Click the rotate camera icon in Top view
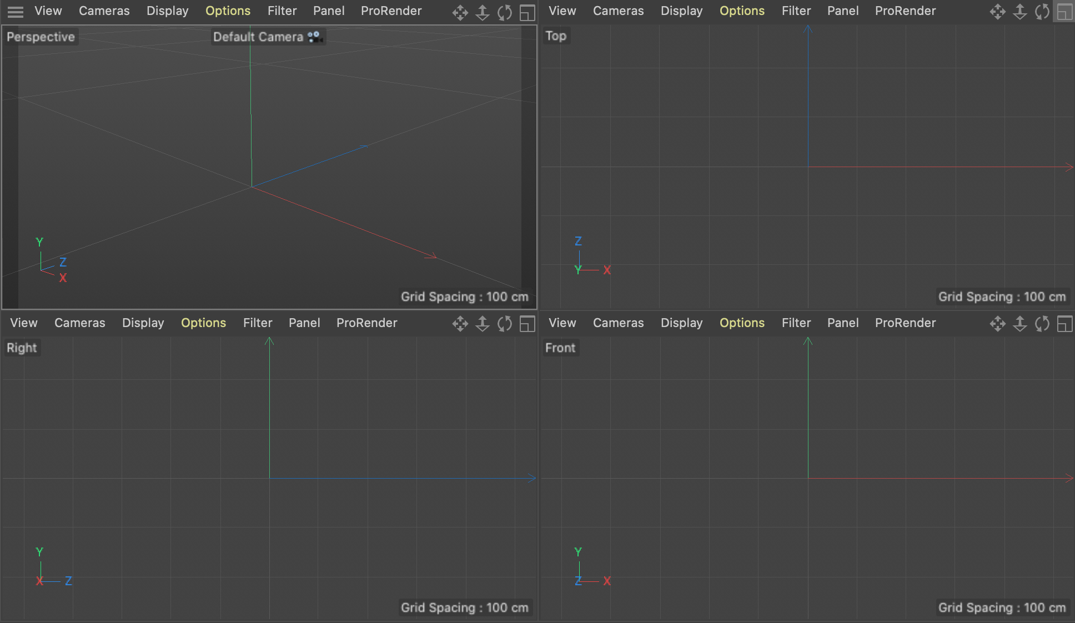Screen dimensions: 1075x623 (1042, 12)
